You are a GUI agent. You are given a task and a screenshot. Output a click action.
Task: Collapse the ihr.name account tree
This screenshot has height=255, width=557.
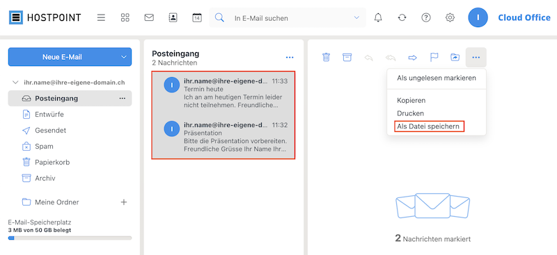click(x=15, y=82)
